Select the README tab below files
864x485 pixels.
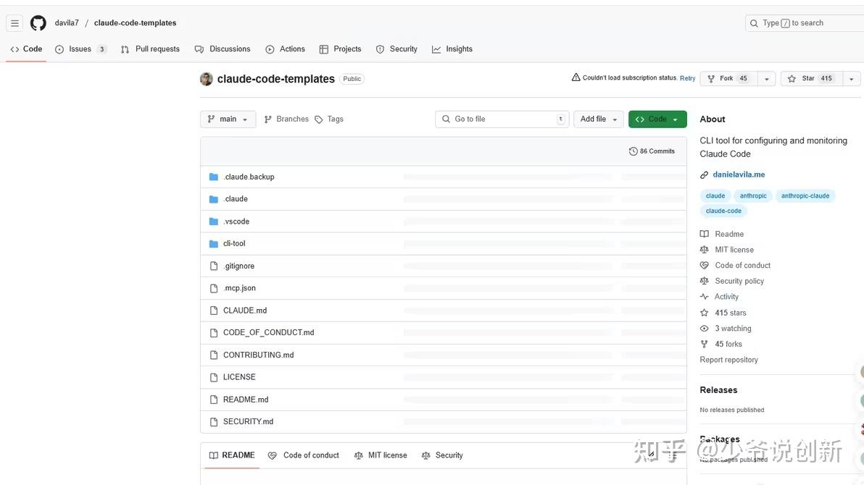point(232,455)
